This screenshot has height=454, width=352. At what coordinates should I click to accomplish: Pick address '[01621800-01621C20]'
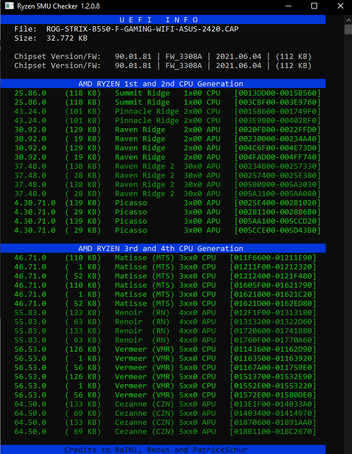pyautogui.click(x=273, y=294)
